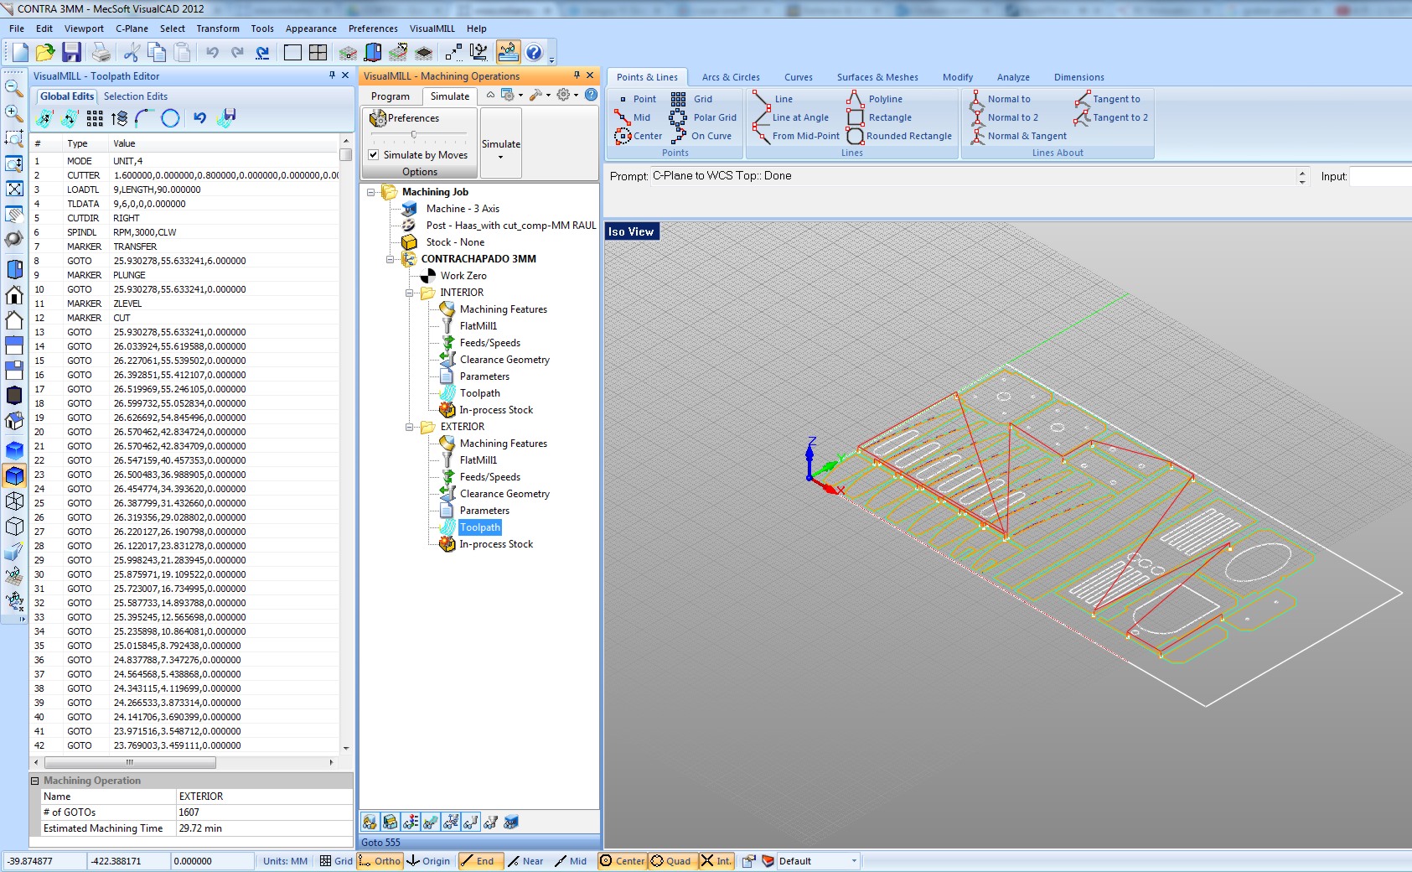Open the Default layer dropdown
The height and width of the screenshot is (872, 1412).
[x=854, y=861]
